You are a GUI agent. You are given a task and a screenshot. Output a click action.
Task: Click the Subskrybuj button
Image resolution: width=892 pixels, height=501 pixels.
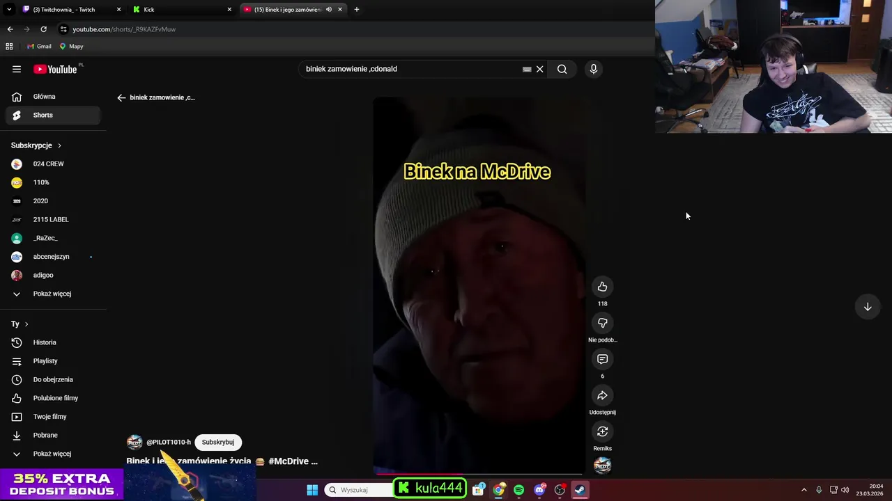tap(218, 442)
